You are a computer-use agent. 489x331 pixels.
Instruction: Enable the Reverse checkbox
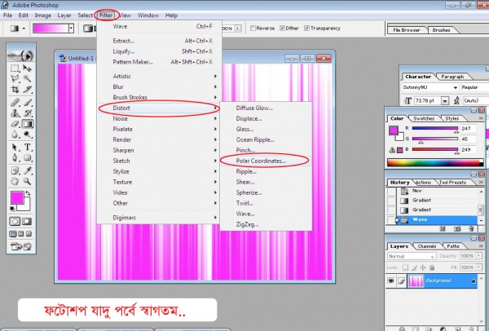click(253, 28)
